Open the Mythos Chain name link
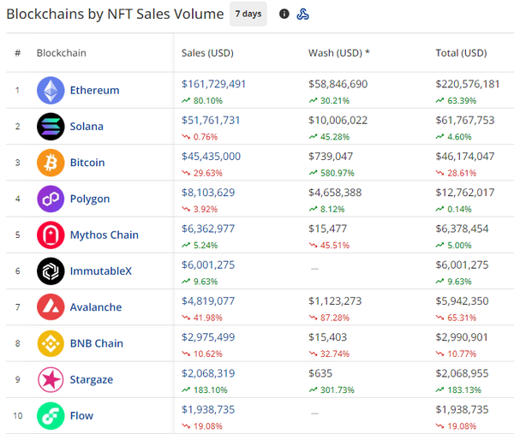 pyautogui.click(x=104, y=235)
